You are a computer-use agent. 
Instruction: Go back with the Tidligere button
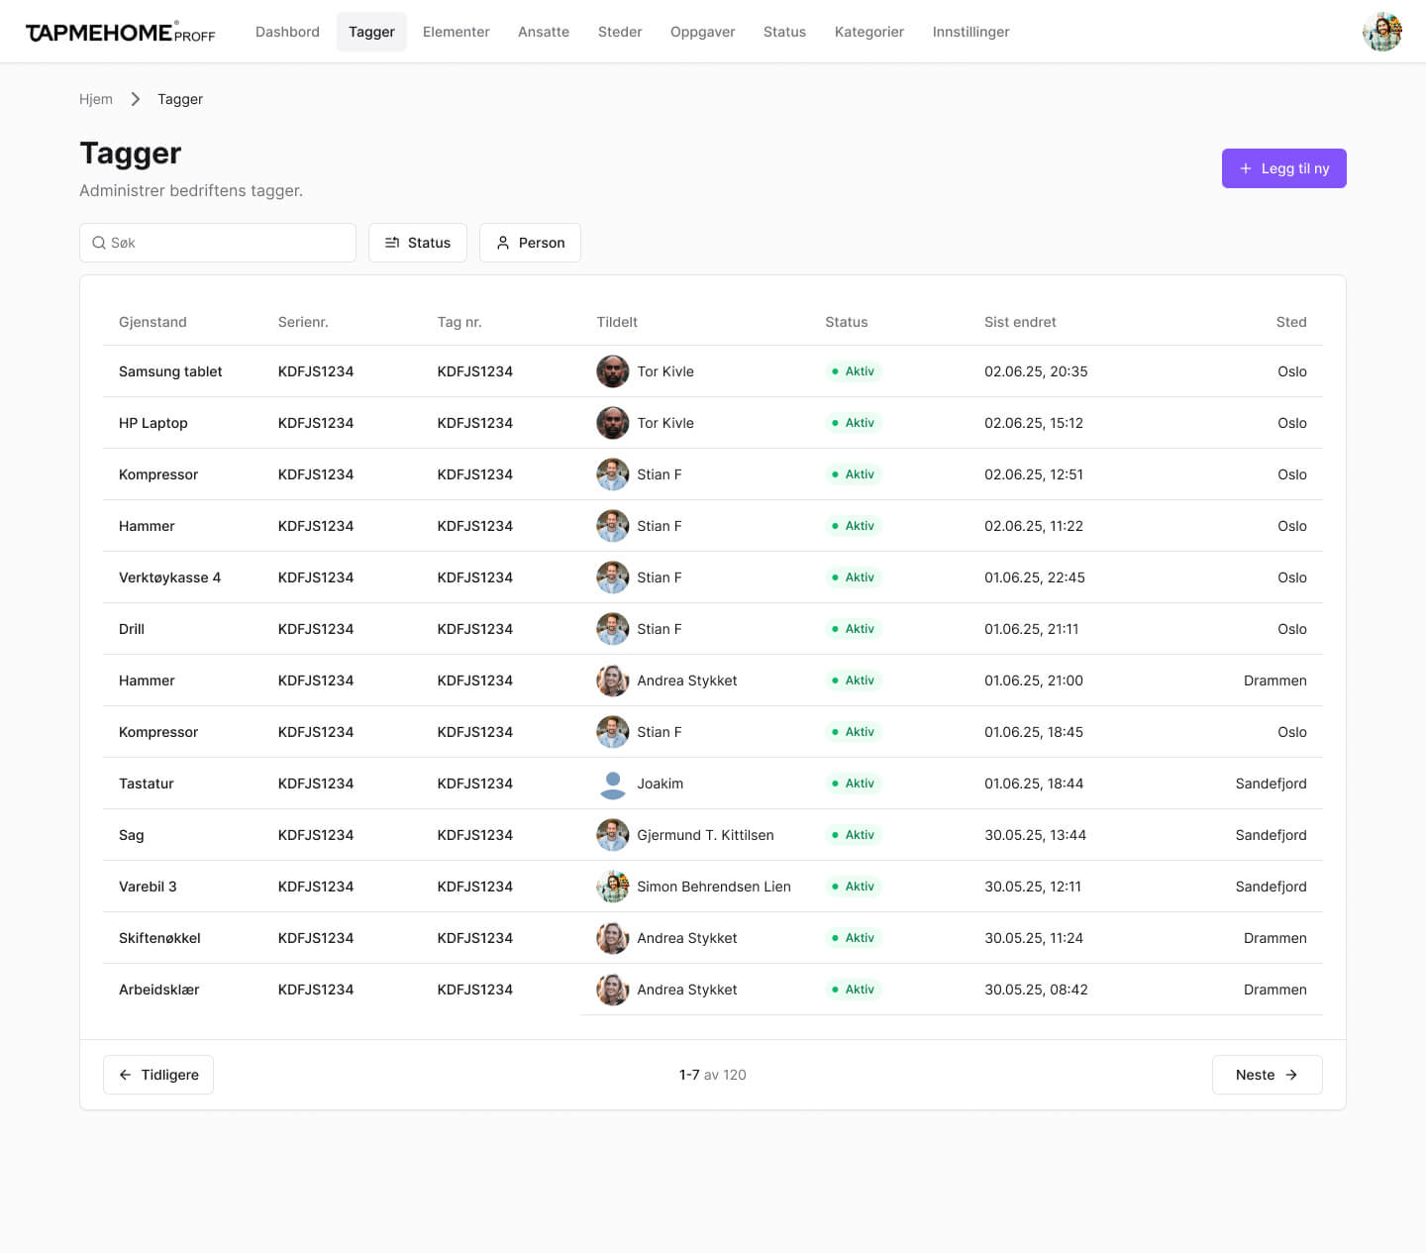(158, 1075)
